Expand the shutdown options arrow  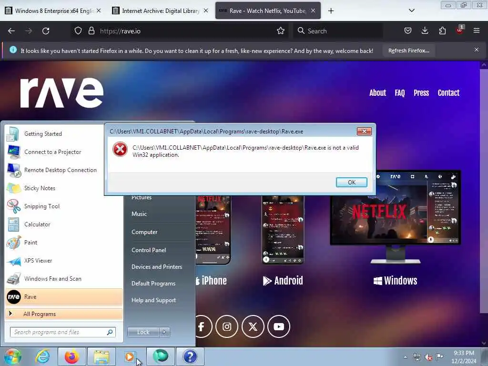point(164,332)
